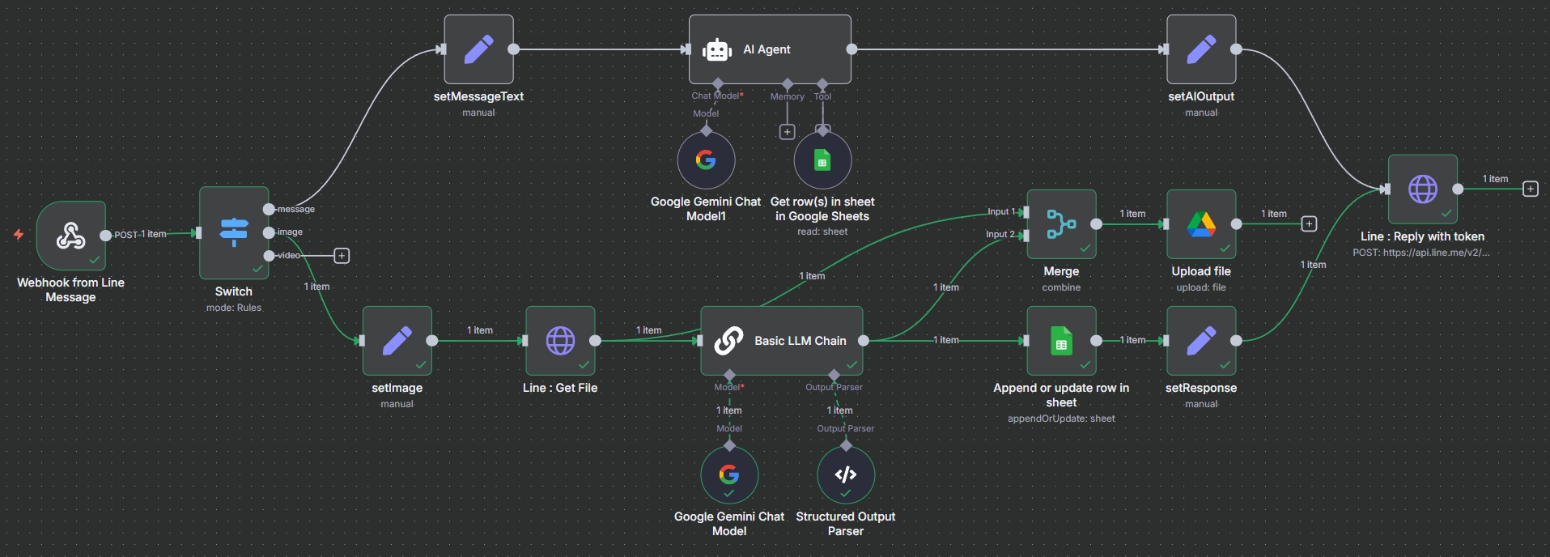Screen dimensions: 1550x557
Task: Click the AI Agent robot node
Action: [x=769, y=49]
